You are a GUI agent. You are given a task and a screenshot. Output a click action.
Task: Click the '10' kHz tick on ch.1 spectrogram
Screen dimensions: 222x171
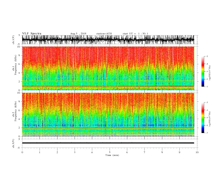[x=19, y=47]
